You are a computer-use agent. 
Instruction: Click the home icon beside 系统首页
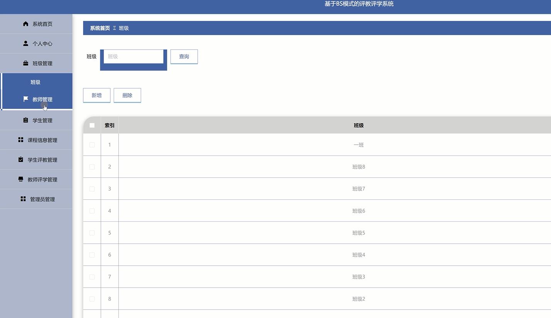point(26,24)
